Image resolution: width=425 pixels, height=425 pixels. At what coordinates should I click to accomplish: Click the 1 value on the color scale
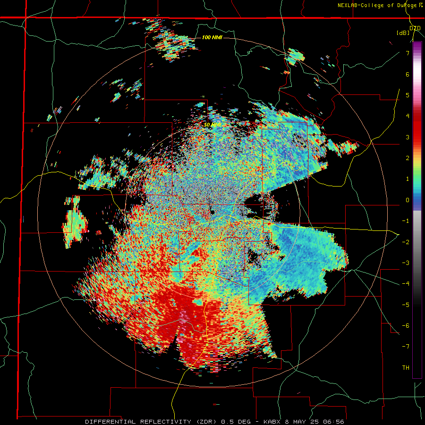(408, 179)
